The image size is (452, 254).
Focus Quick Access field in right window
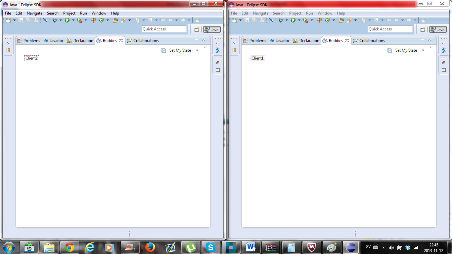[x=390, y=29]
